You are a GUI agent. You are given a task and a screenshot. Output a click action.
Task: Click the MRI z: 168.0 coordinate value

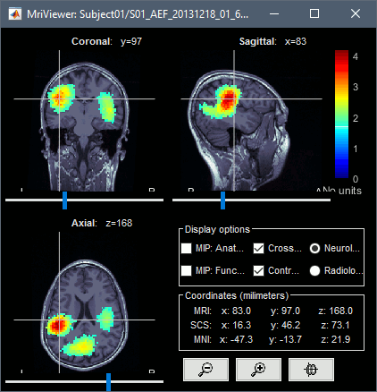tap(335, 311)
